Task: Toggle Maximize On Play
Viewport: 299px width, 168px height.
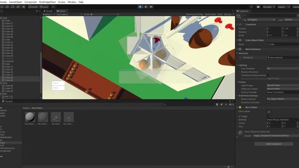Action: pos(194,14)
